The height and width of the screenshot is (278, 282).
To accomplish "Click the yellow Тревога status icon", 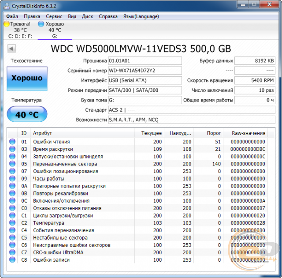I will click(x=7, y=24).
